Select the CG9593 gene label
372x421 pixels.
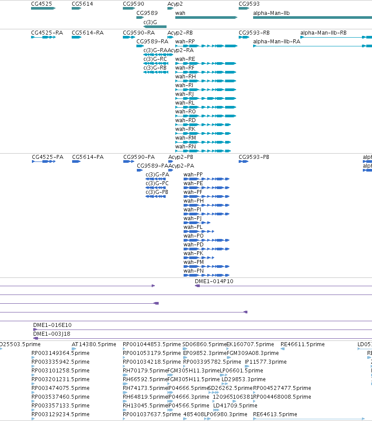(249, 4)
